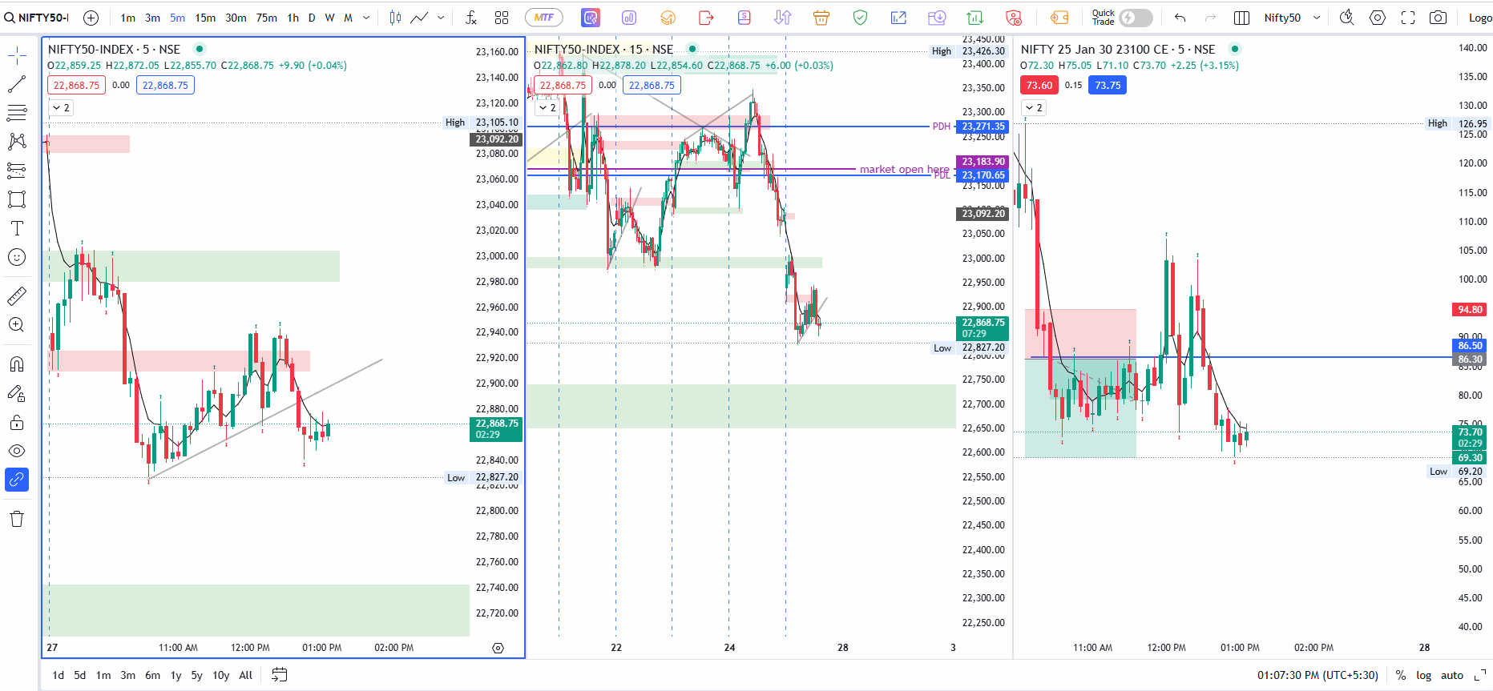Toggle the Quick Trade switch

pyautogui.click(x=1136, y=18)
